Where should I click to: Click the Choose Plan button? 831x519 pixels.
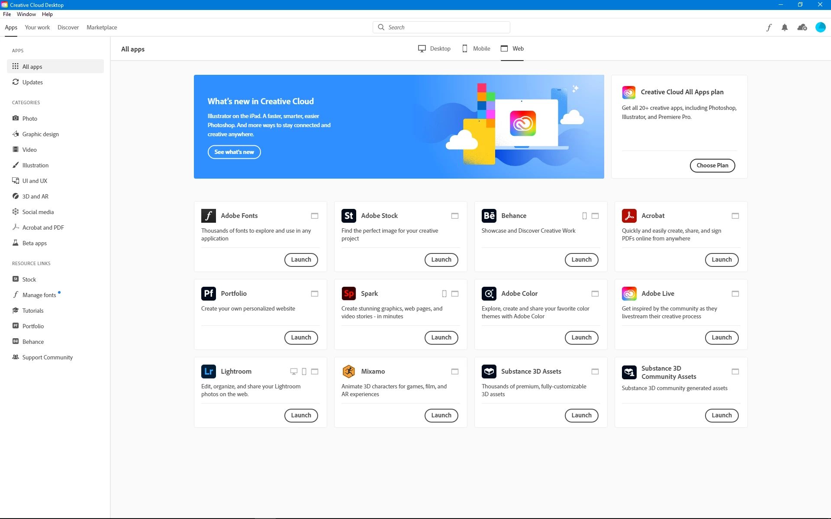pos(712,165)
